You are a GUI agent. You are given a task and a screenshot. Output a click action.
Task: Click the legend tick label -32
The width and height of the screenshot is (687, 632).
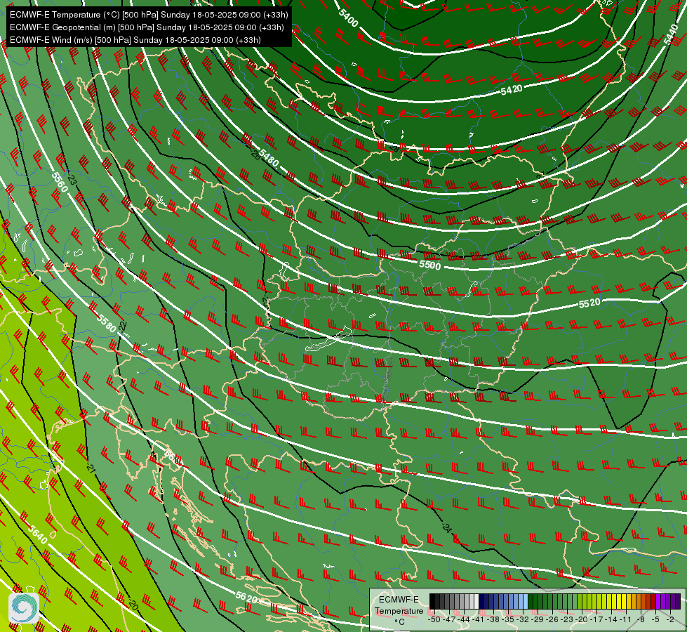click(523, 620)
